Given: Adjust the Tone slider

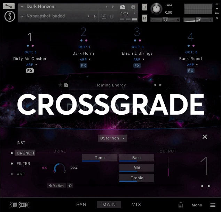Looking at the screenshot, I should pyautogui.click(x=100, y=158).
